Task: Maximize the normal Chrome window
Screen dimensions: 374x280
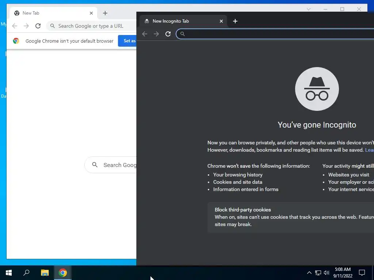Action: [342, 9]
